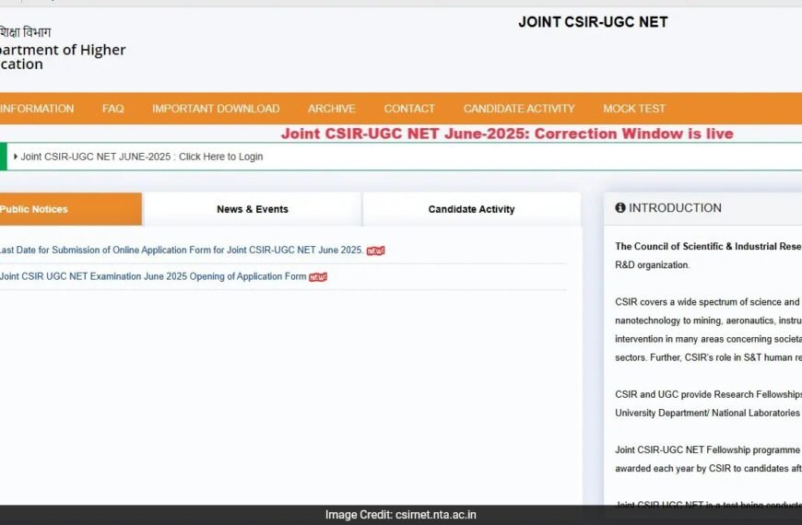Click the Department of Higher Education text
Screen dimensions: 802x525
pos(63,57)
